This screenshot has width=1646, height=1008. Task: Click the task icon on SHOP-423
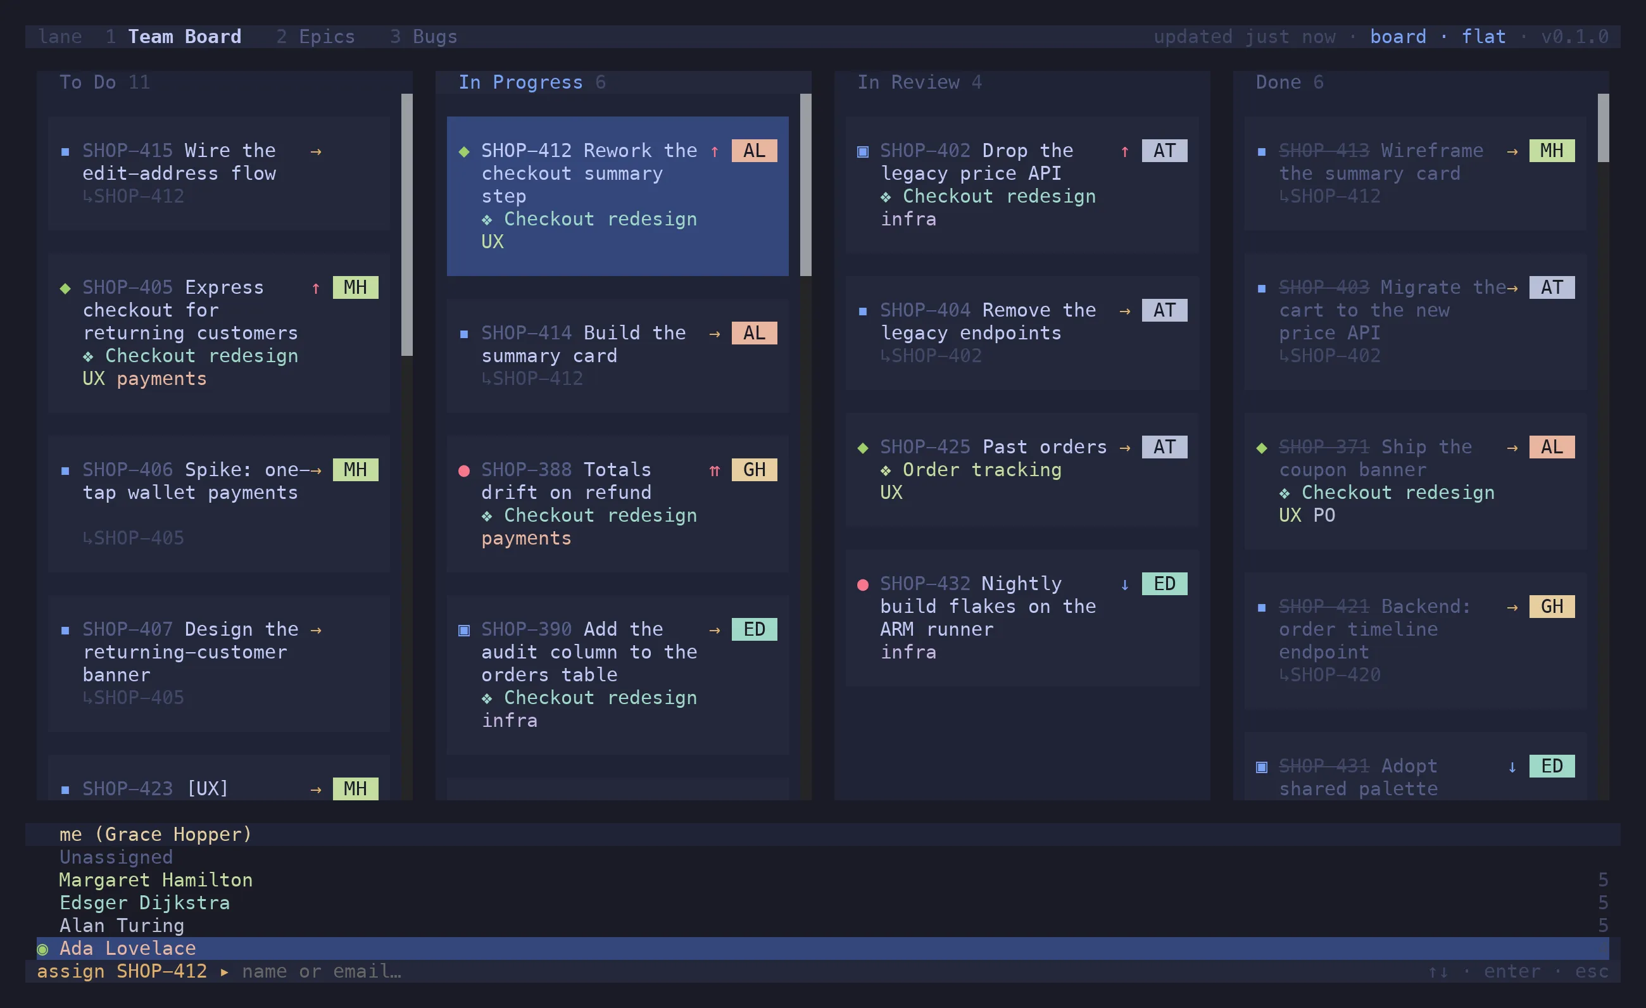tap(65, 790)
